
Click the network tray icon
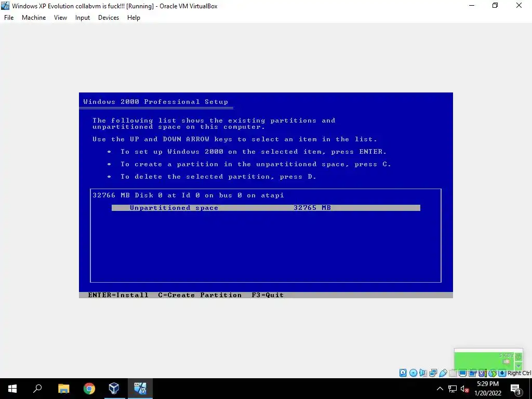tap(453, 389)
